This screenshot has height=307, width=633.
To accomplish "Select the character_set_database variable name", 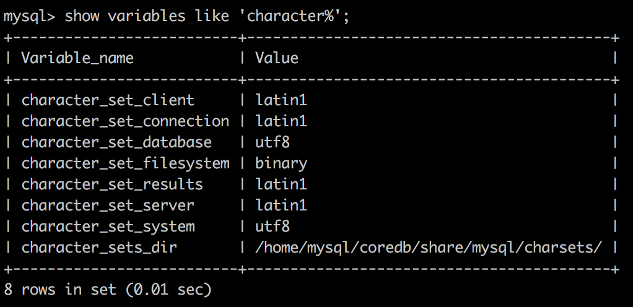I will click(x=116, y=142).
